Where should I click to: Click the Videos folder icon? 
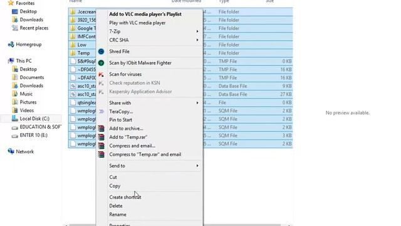coord(15,110)
